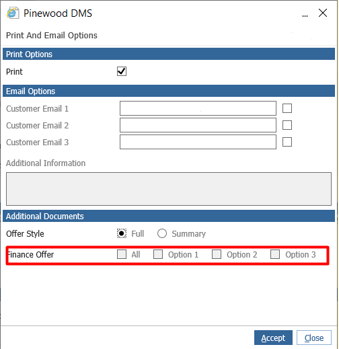339x349 pixels.
Task: Click the Accept button
Action: click(x=273, y=338)
